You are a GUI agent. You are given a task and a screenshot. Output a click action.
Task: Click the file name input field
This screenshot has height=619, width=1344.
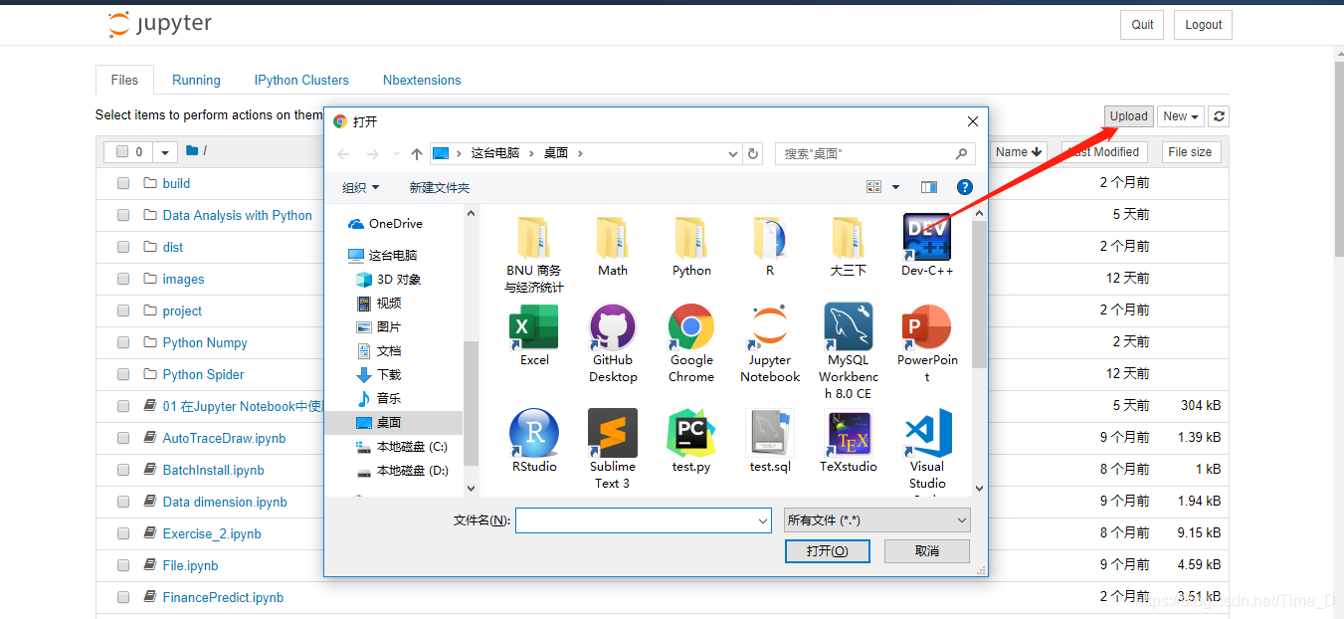pyautogui.click(x=642, y=519)
